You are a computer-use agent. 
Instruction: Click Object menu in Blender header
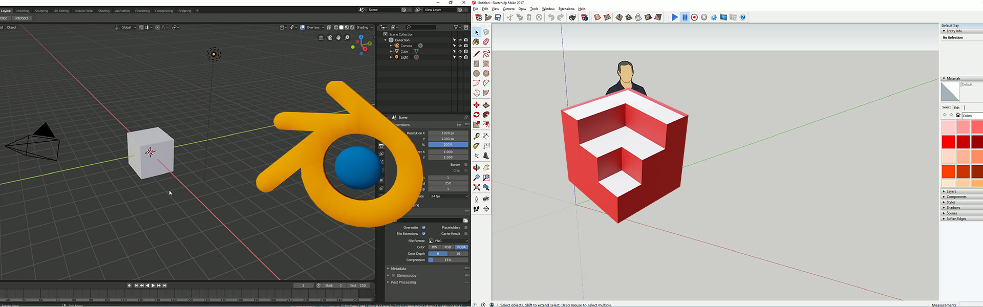(12, 27)
